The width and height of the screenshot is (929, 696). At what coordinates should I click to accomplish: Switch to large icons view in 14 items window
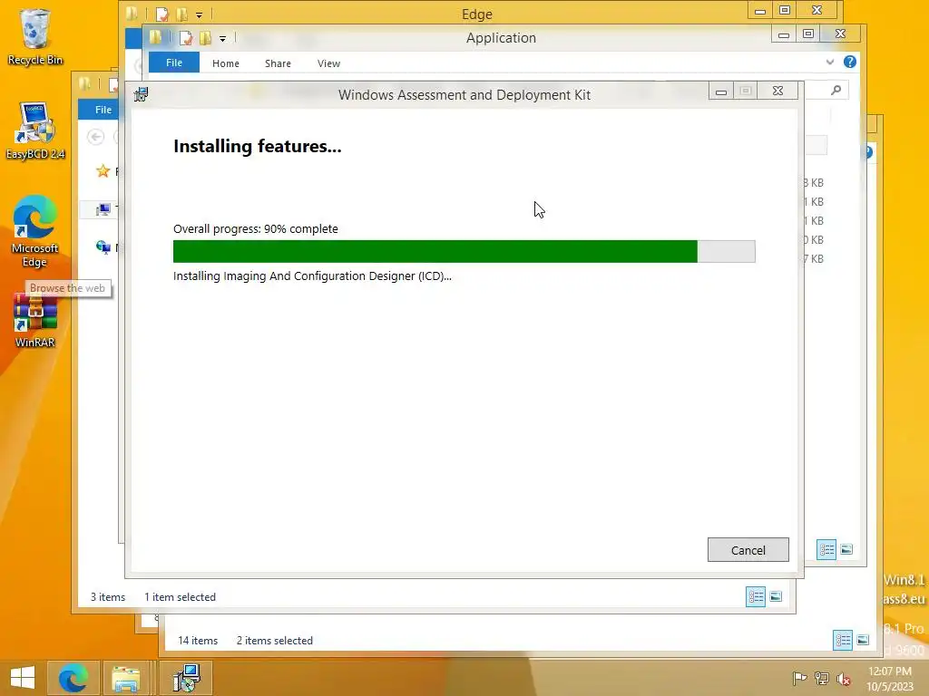(x=863, y=640)
